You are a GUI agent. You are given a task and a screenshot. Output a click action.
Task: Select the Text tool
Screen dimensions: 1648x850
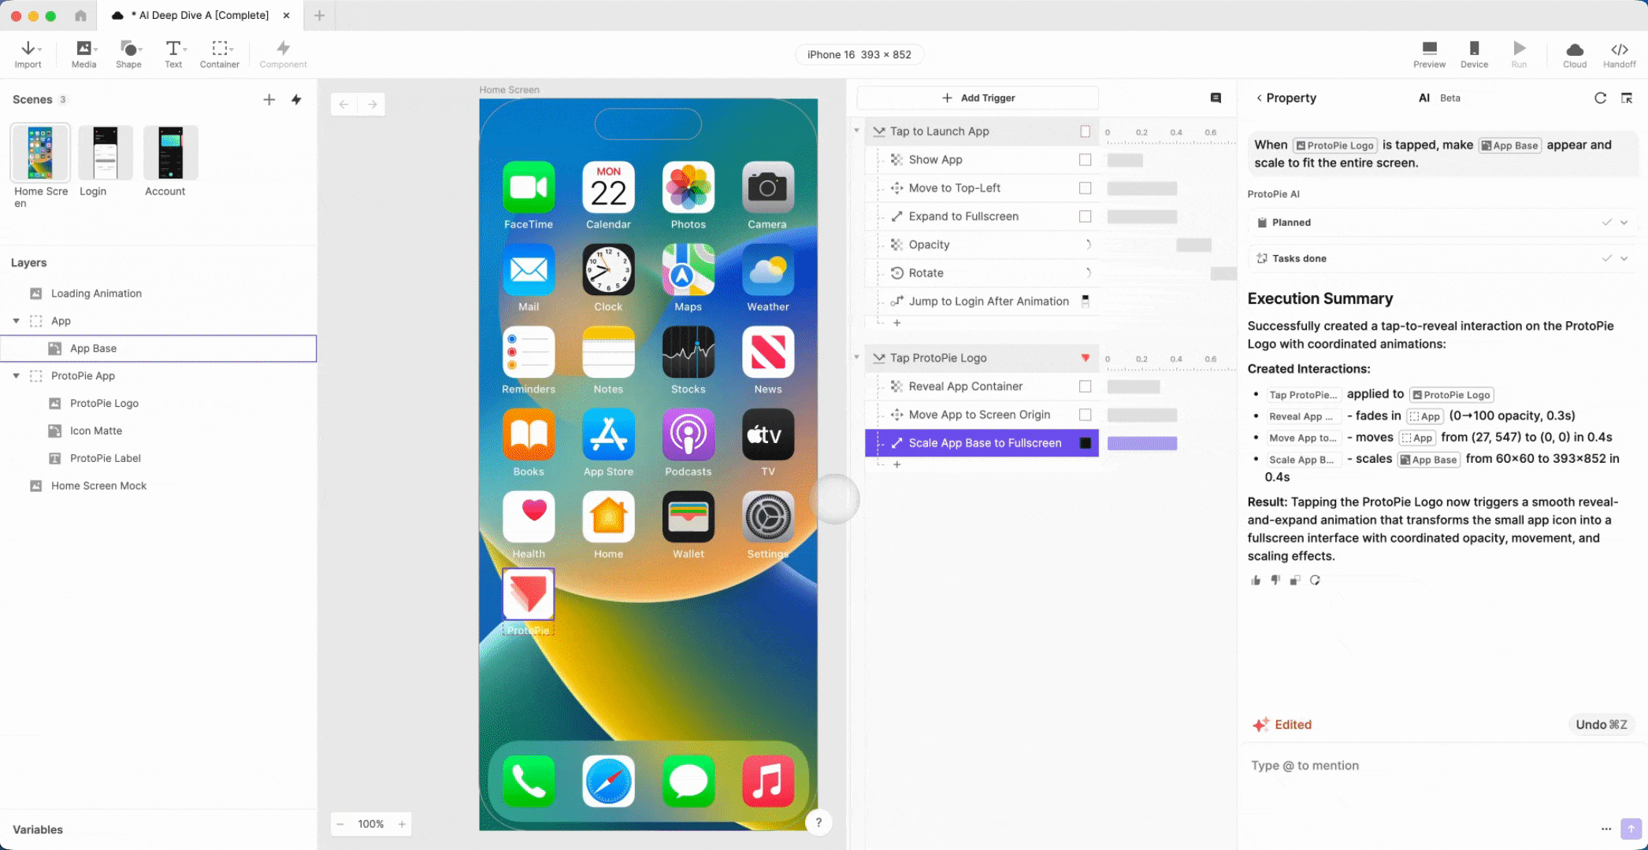point(172,53)
